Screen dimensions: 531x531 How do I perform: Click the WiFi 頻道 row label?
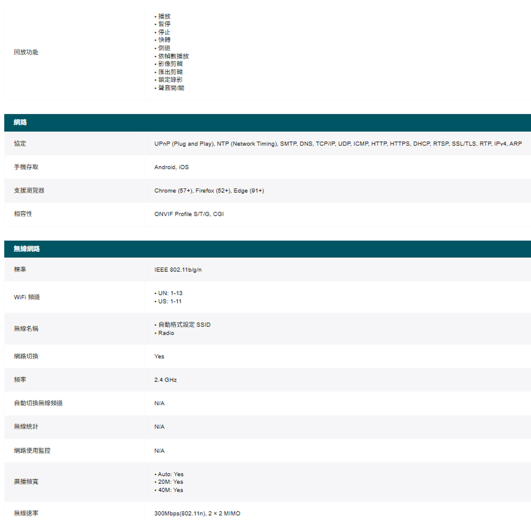coord(27,297)
